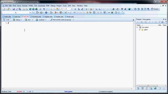This screenshot has height=94, width=168.
Task: Click the Localhost button
Action: pyautogui.click(x=40, y=20)
